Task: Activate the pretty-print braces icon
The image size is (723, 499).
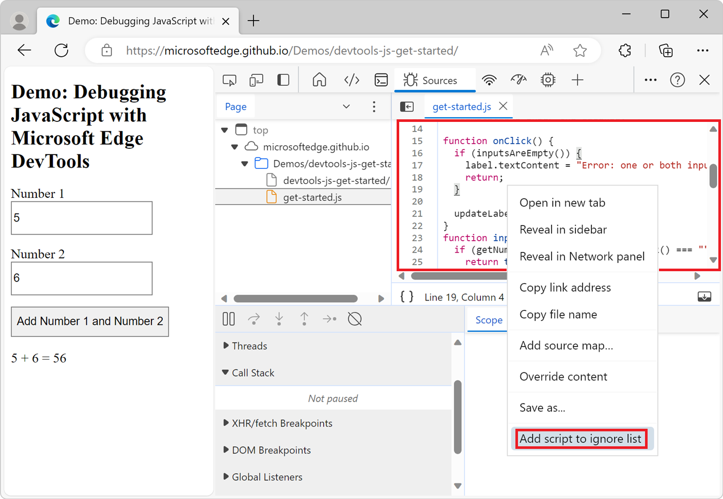Action: click(406, 297)
